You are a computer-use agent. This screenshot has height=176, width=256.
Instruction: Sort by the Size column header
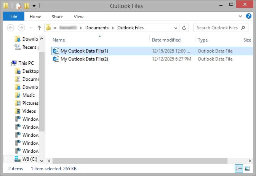[x=247, y=40]
